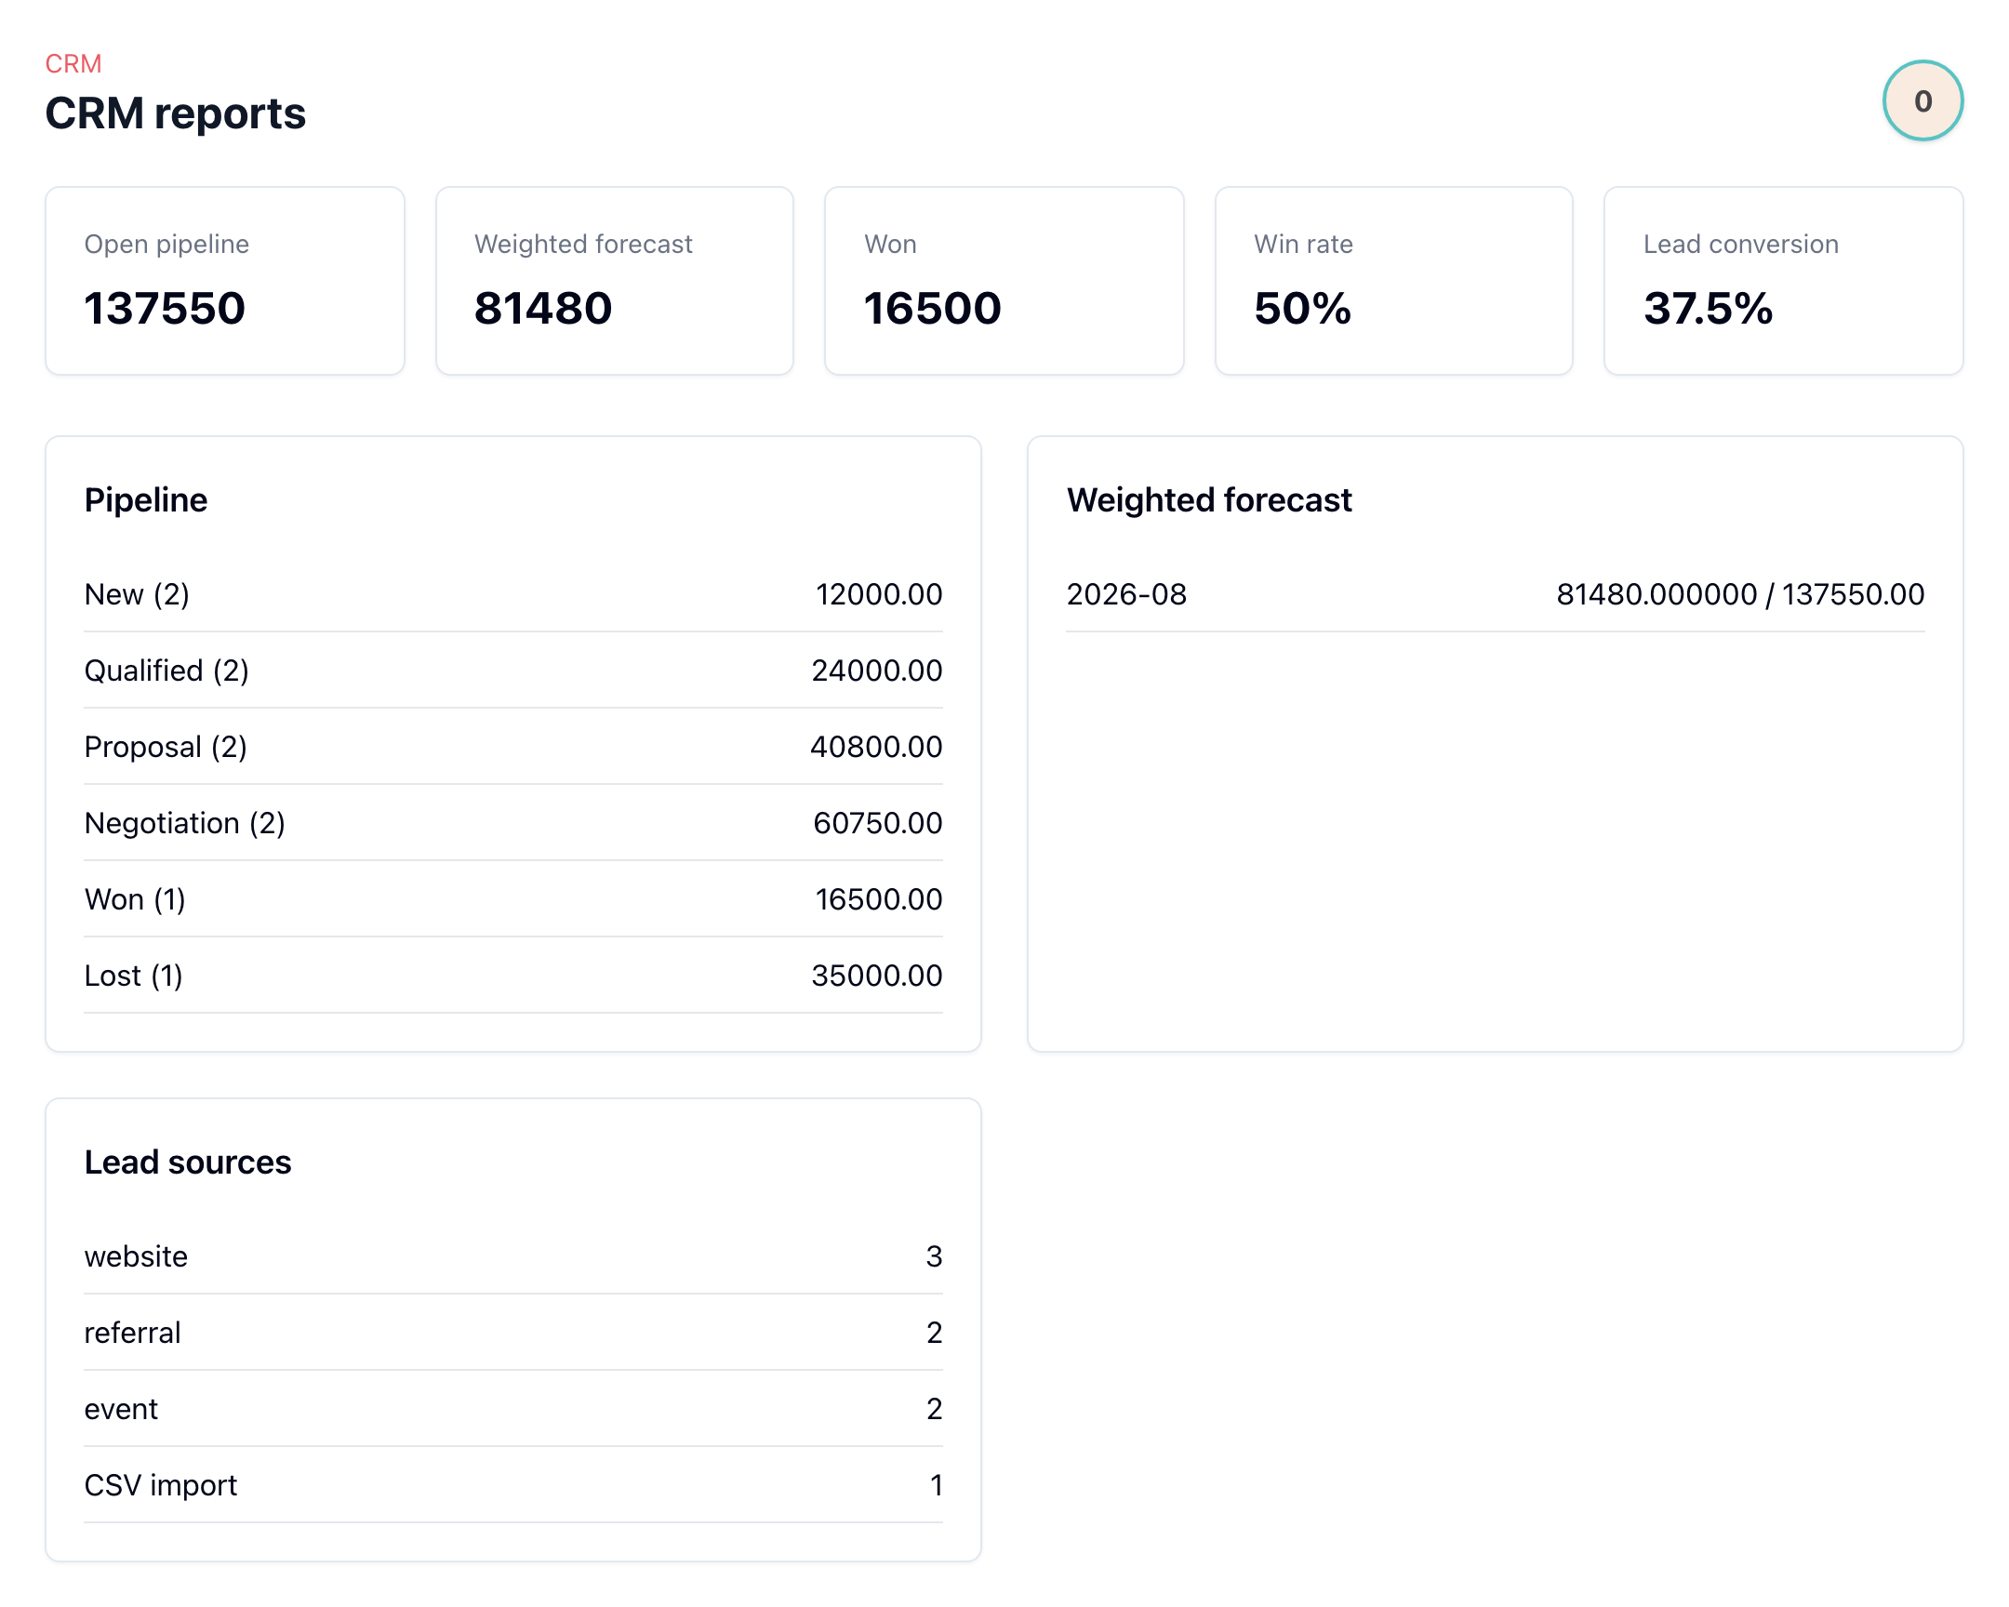Screen dimensions: 2009x1607
Task: Select the Open pipeline summary card
Action: click(x=224, y=281)
